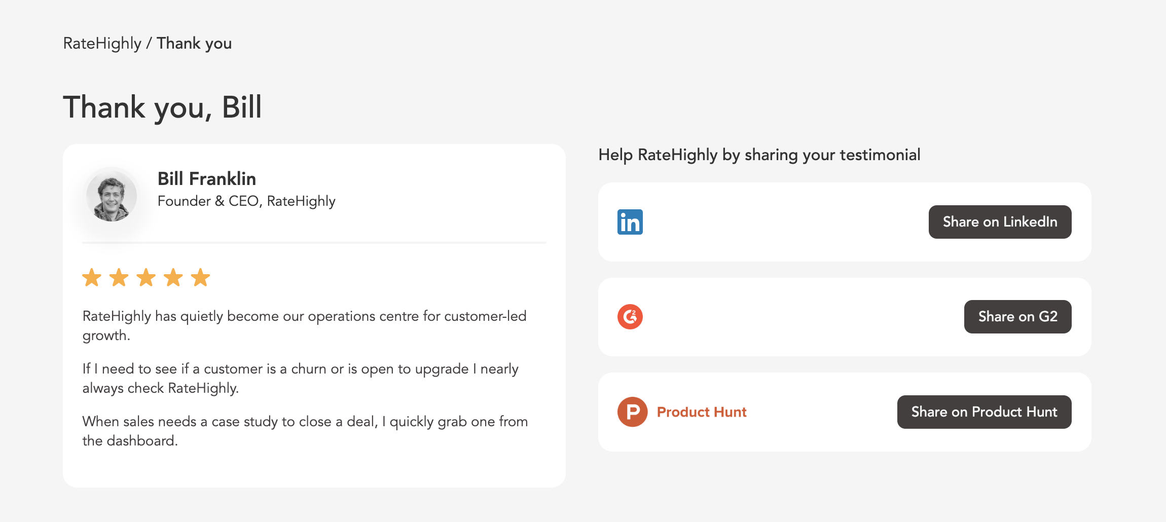The image size is (1166, 522).
Task: Click the Founder & CEO, RateHighly subtitle
Action: (246, 201)
